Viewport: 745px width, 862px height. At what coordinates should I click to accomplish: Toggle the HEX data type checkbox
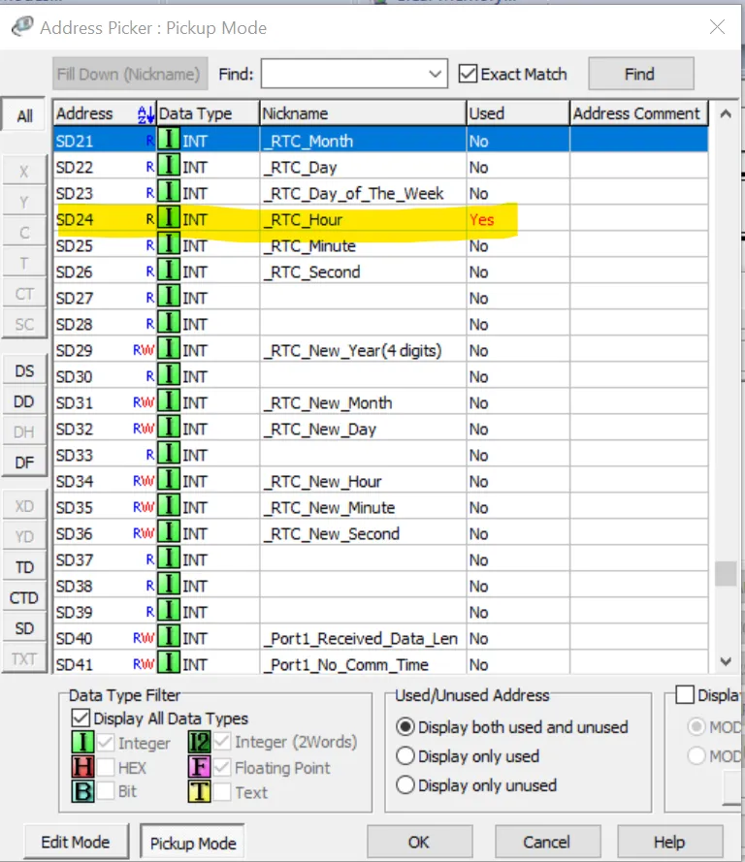tap(106, 767)
